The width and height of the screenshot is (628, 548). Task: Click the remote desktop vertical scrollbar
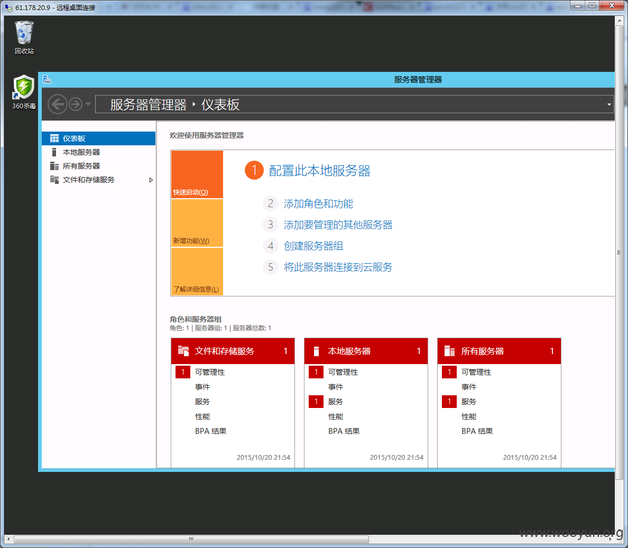point(619,252)
